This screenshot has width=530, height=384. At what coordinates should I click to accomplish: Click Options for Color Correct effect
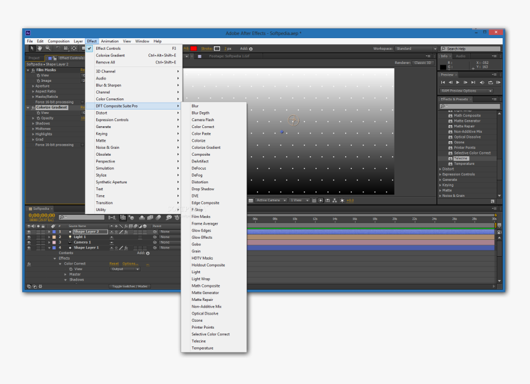(130, 264)
